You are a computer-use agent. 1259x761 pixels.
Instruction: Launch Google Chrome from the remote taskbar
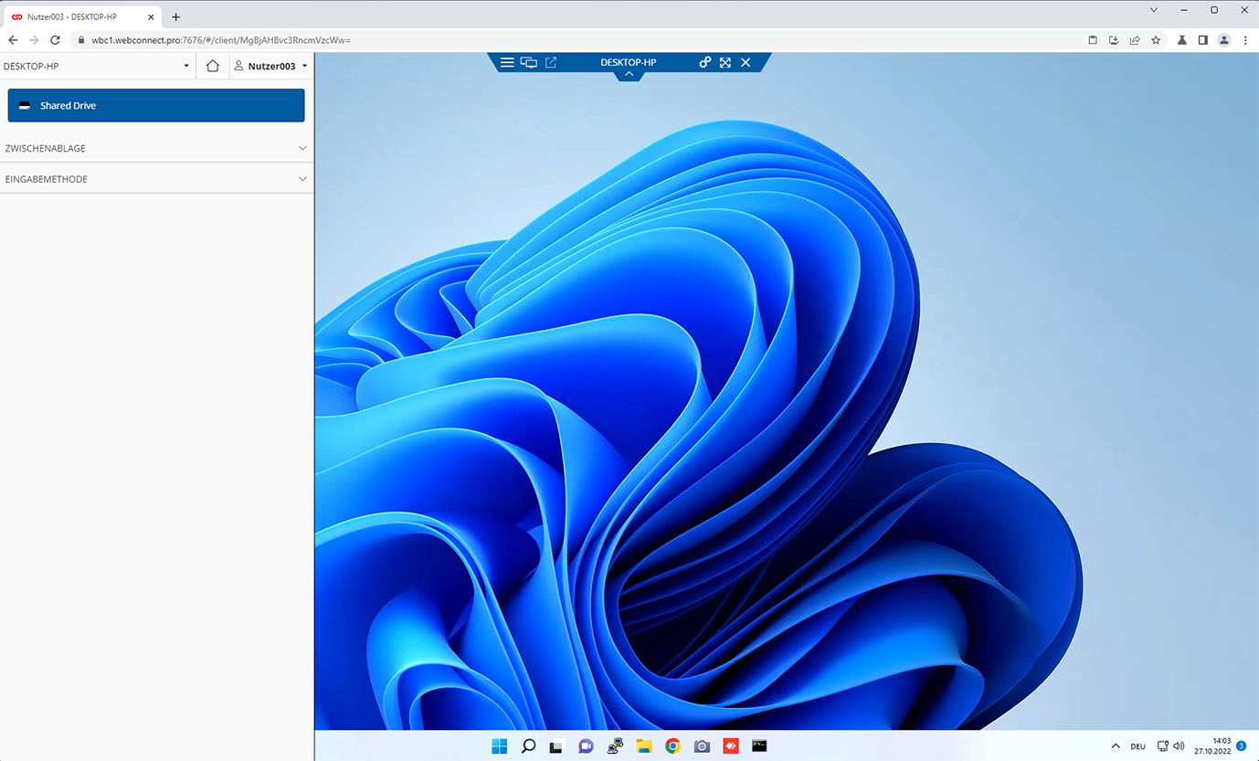[x=672, y=745]
